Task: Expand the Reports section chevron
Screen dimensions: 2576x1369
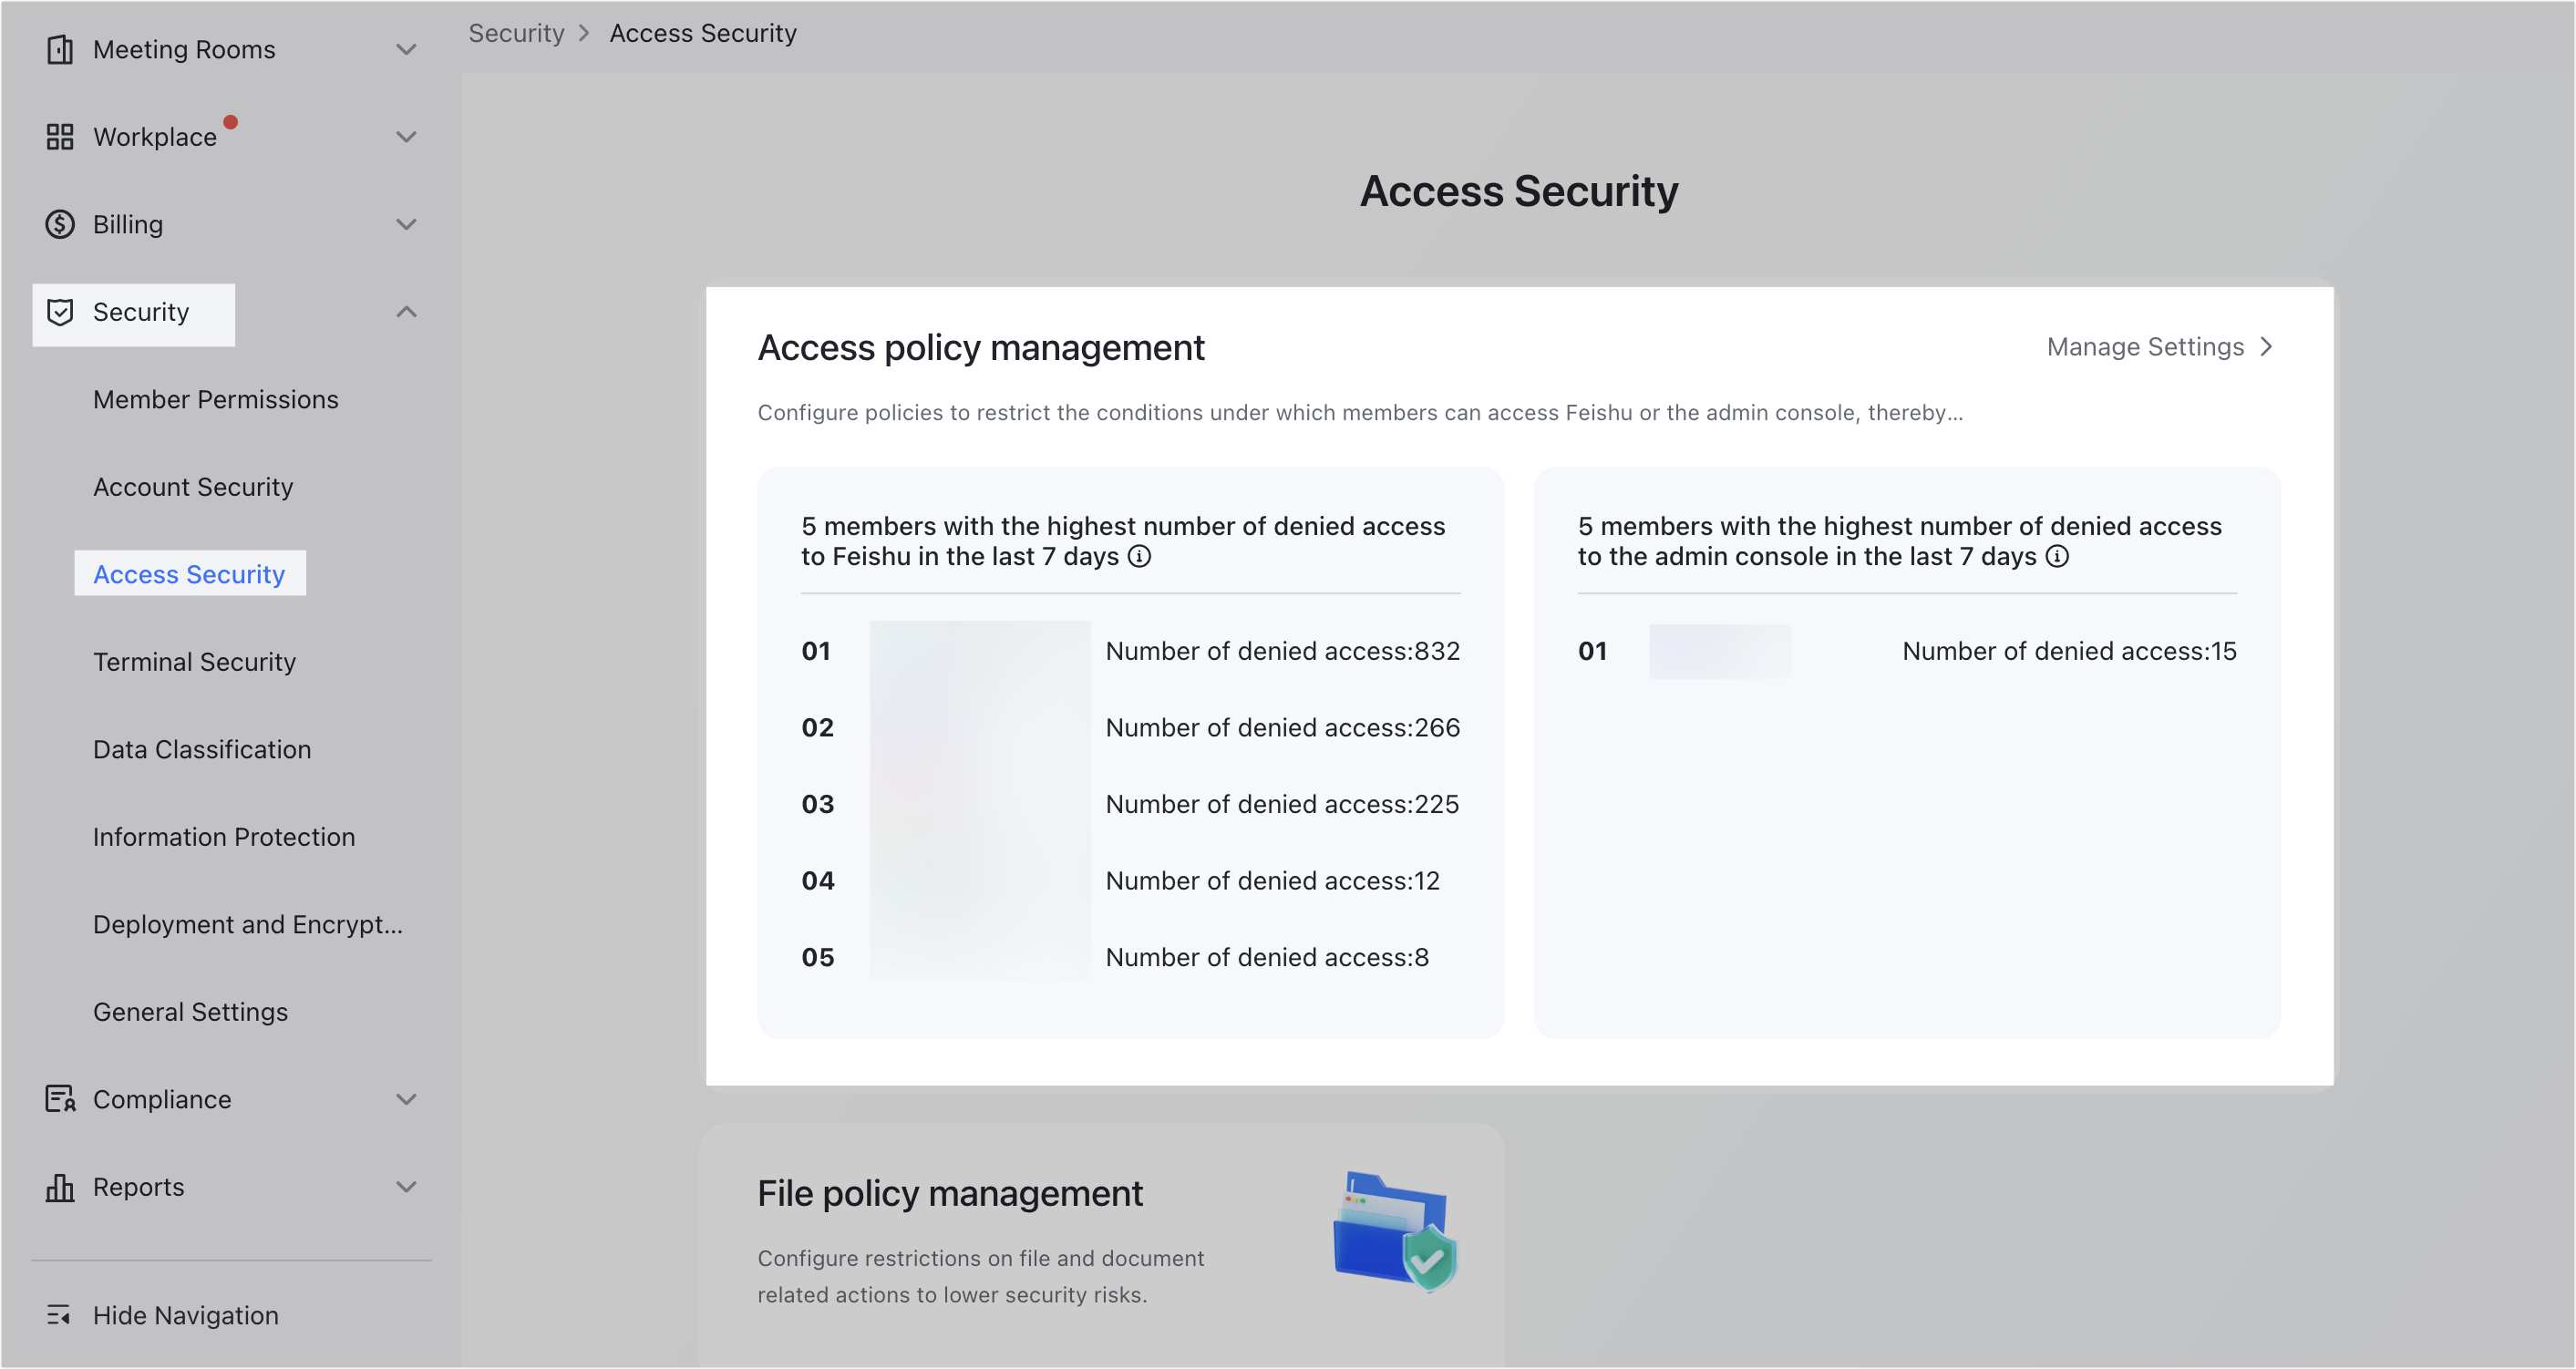Action: tap(406, 1187)
